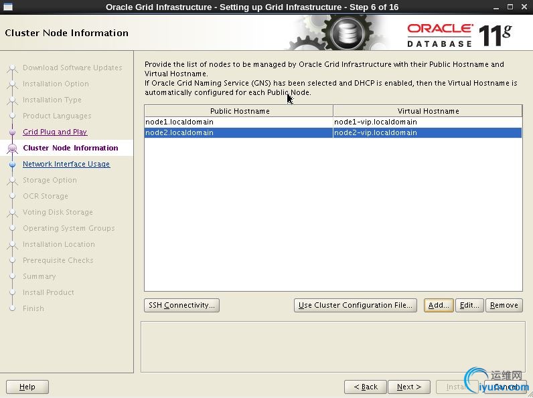Click the Cluster Node Information step bullet icon

click(13, 148)
